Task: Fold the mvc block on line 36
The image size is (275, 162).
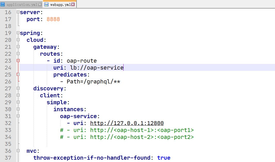Action: click(x=18, y=151)
